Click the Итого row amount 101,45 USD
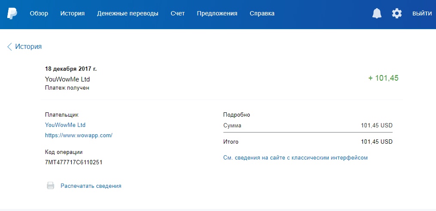Screen dimensions: 436x211 coord(377,142)
